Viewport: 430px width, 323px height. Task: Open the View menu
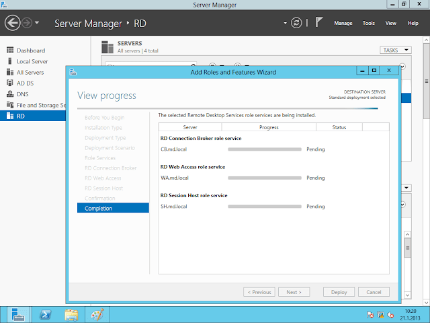point(390,23)
